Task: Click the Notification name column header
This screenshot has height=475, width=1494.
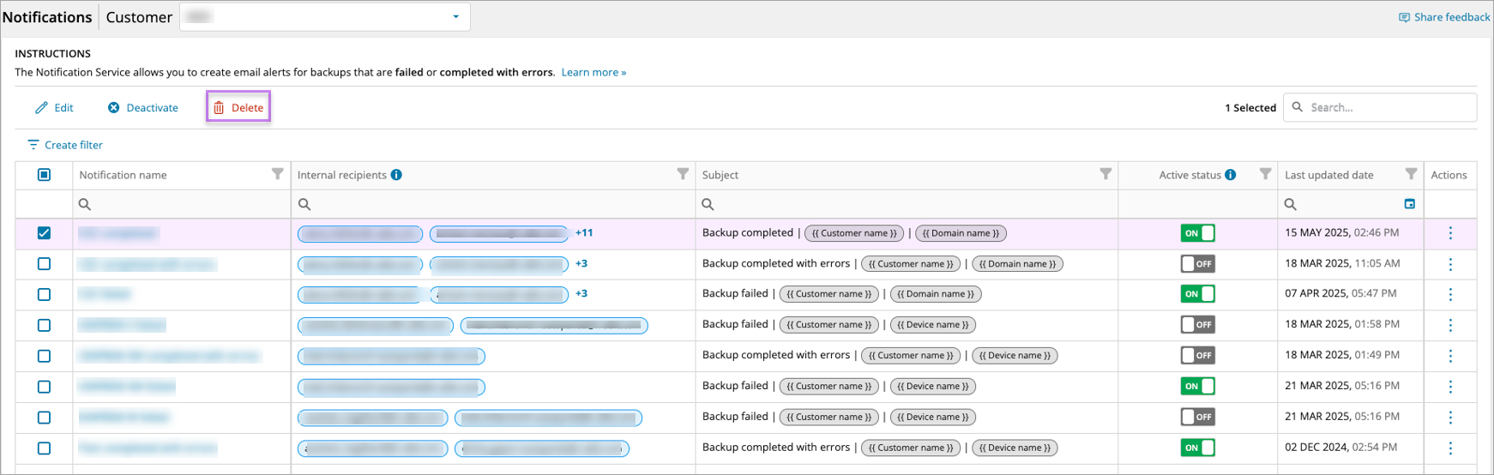Action: 123,175
